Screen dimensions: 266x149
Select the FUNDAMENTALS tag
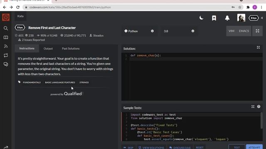point(32,82)
